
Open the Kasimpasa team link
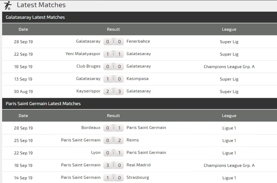coord(137,79)
